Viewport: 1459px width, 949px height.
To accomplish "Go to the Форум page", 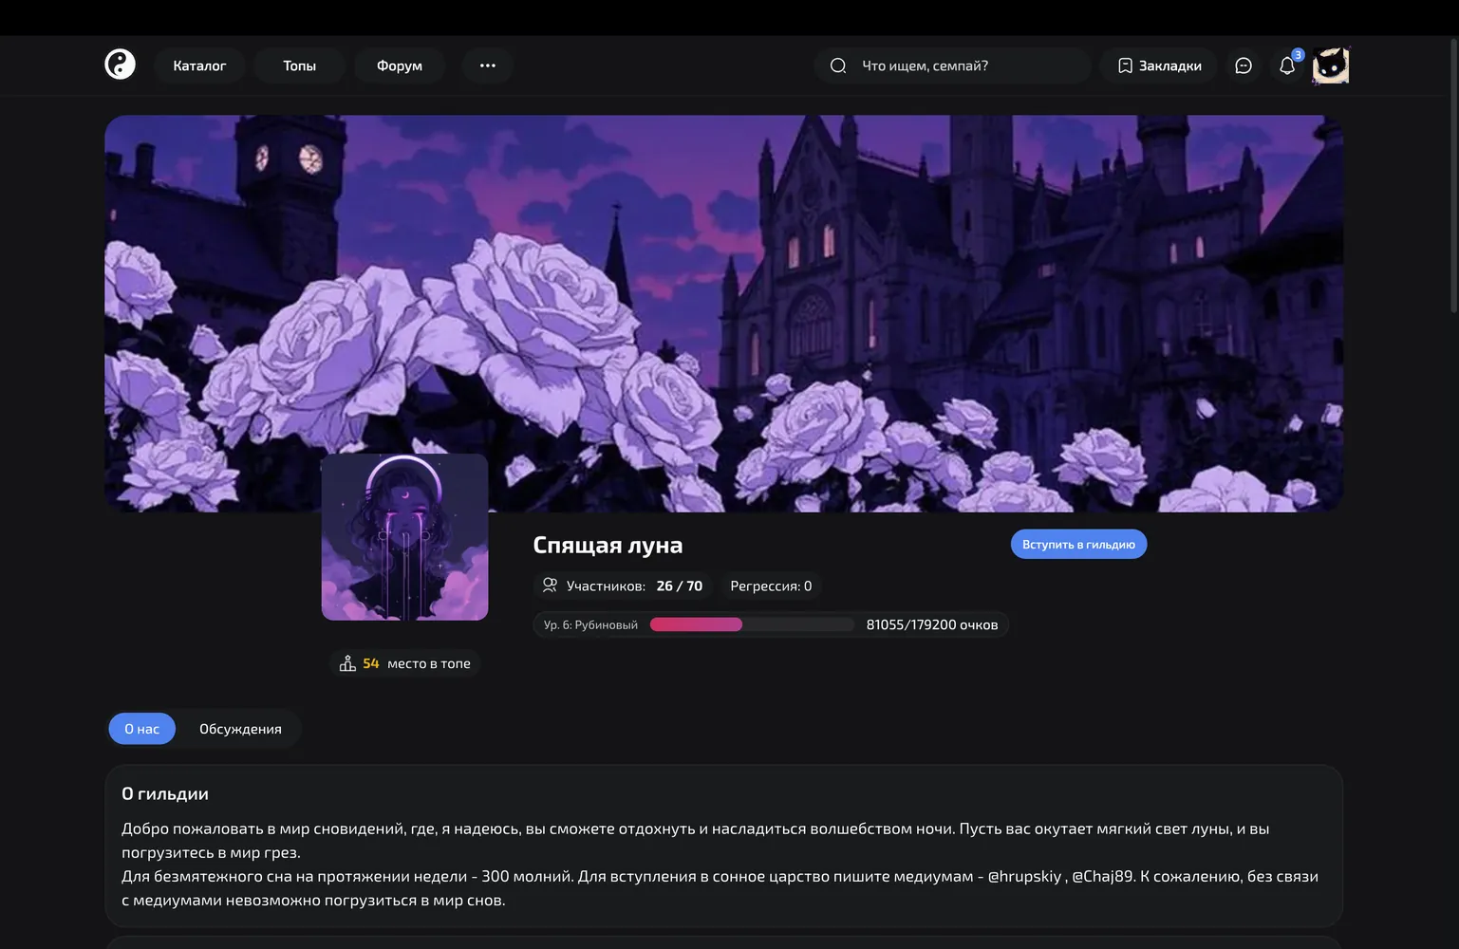I will [x=400, y=65].
